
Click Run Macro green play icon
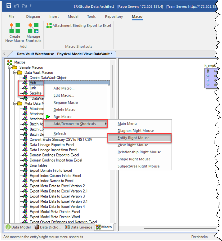pos(48,117)
